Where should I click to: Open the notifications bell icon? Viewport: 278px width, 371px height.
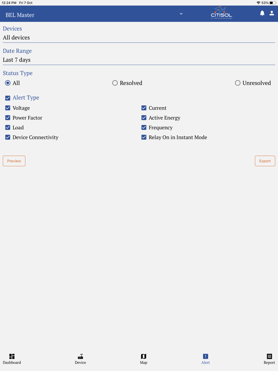(x=262, y=13)
